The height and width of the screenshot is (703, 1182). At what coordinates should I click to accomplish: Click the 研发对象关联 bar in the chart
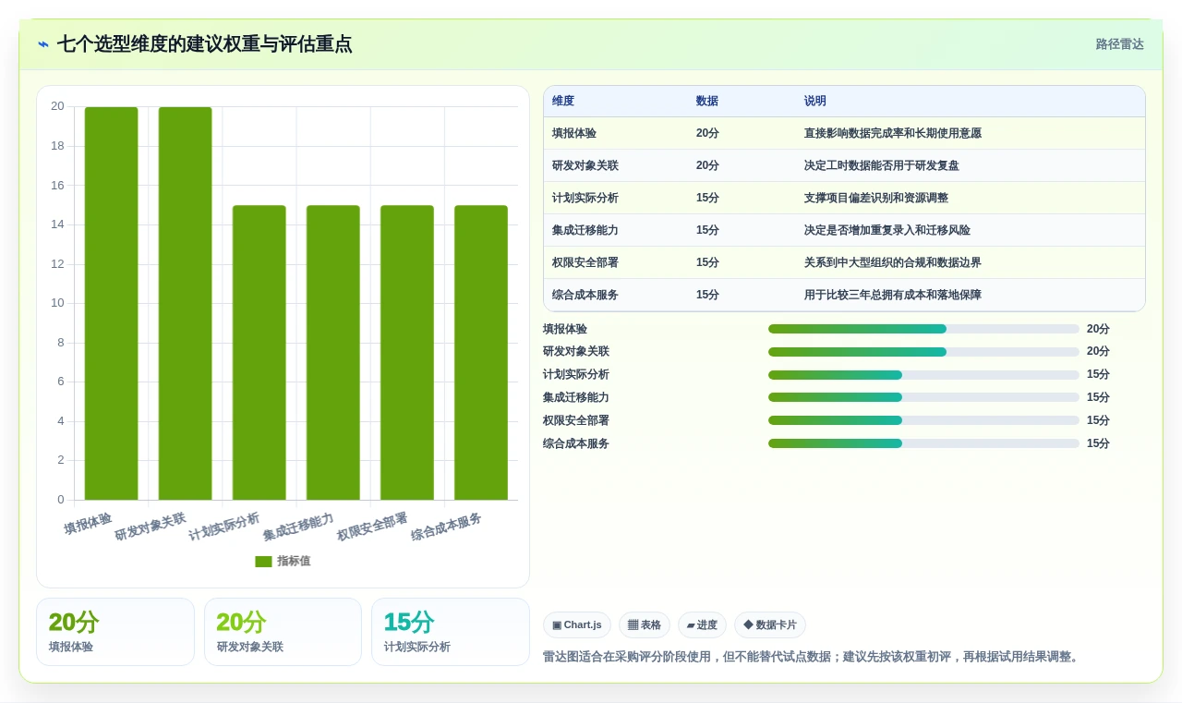pos(185,304)
